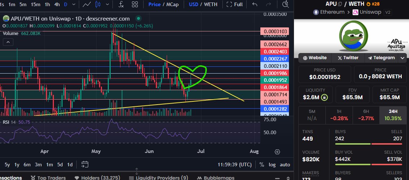Click the fire #28 trending badge
The image size is (409, 180).
click(x=373, y=4)
